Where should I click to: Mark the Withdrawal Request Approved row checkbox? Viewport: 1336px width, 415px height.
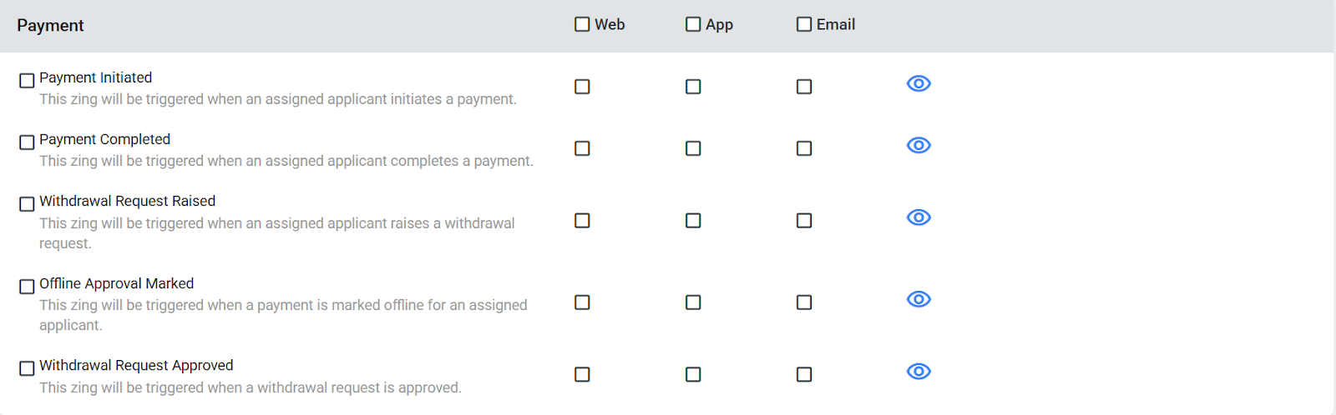tap(27, 367)
